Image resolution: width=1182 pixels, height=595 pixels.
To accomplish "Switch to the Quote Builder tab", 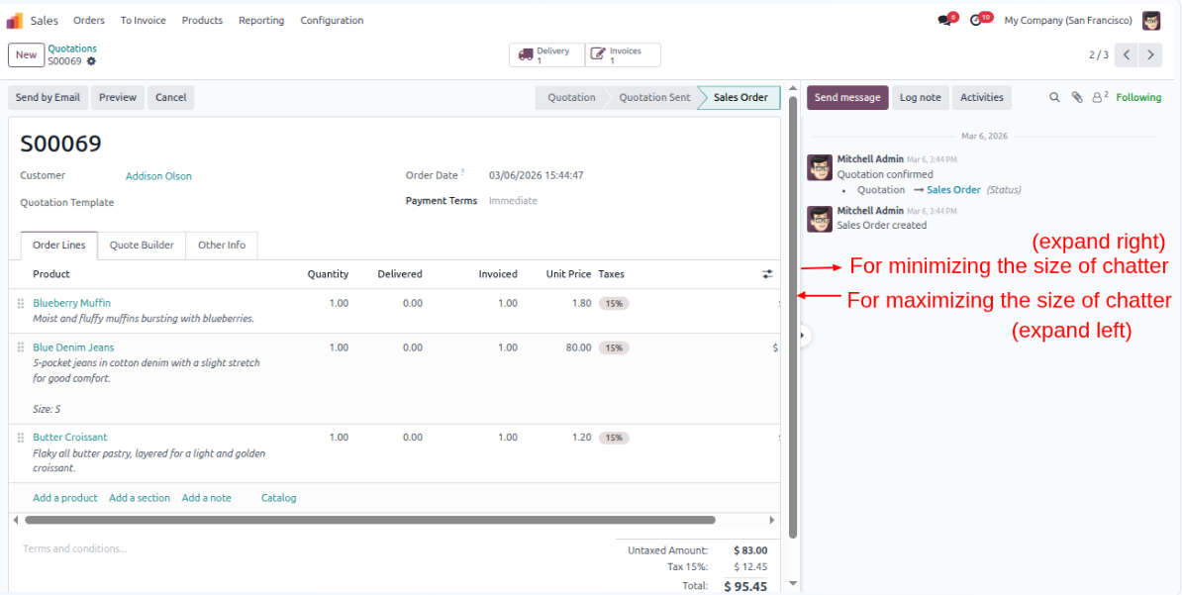I will (142, 246).
